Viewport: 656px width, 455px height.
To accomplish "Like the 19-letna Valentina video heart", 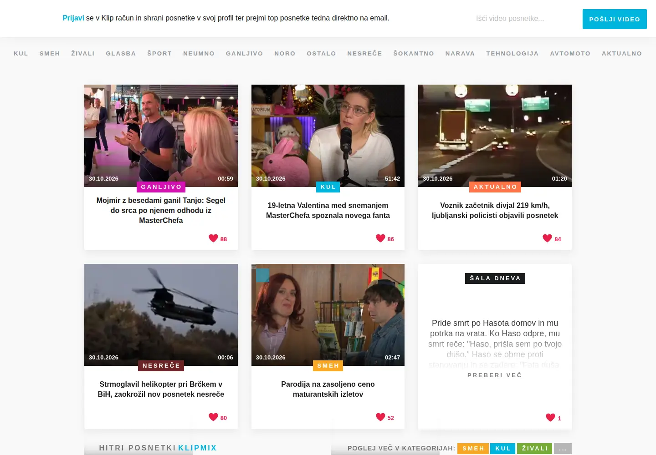I will (380, 238).
